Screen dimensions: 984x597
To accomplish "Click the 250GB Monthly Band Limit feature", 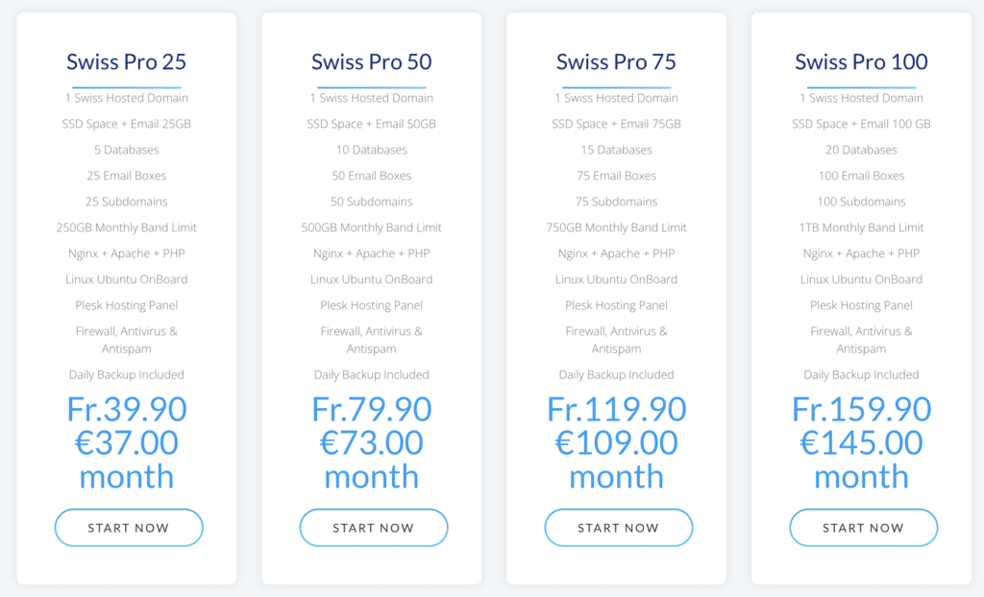I will 126,227.
